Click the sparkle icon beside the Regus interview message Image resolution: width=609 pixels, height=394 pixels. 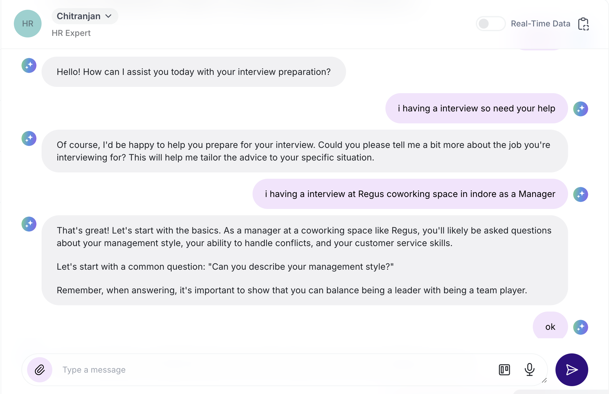(x=581, y=194)
